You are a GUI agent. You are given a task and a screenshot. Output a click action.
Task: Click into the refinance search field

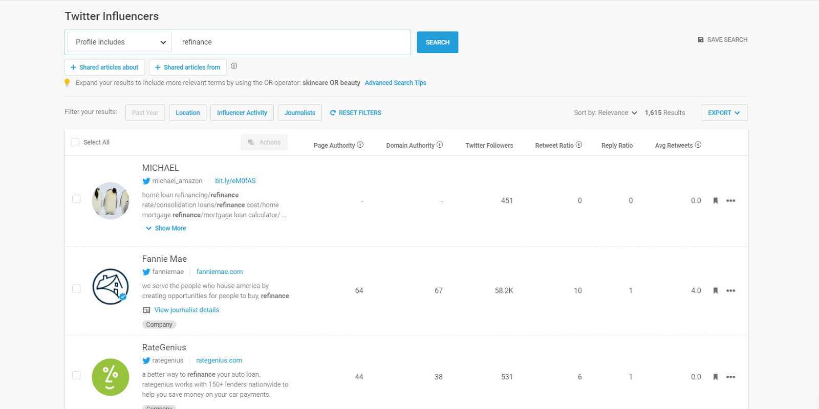(292, 42)
